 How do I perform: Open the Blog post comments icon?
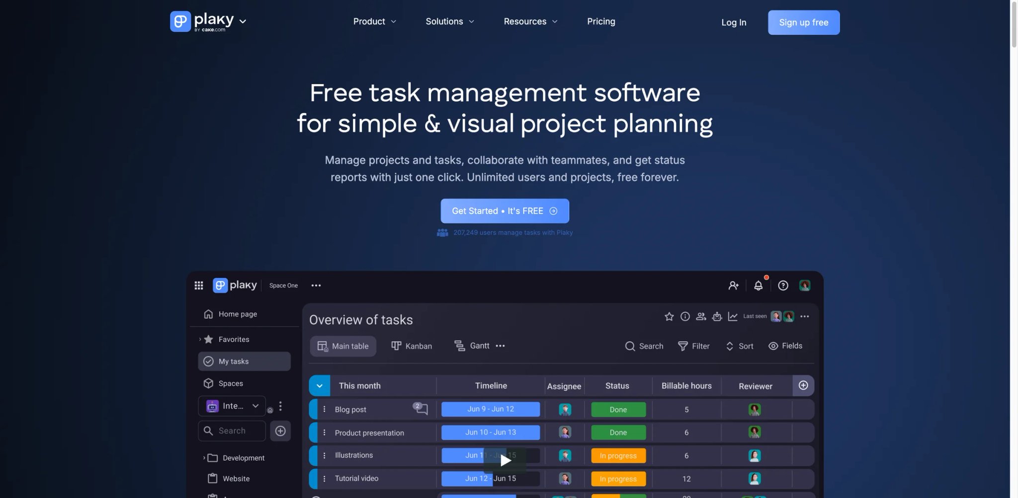tap(421, 409)
